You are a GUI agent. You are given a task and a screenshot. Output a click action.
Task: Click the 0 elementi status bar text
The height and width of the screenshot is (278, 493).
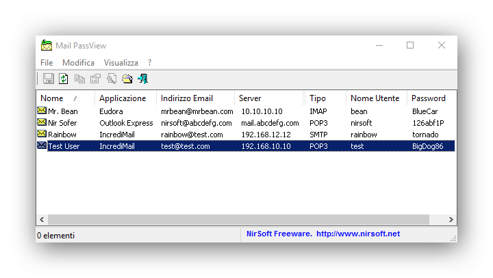pos(55,236)
